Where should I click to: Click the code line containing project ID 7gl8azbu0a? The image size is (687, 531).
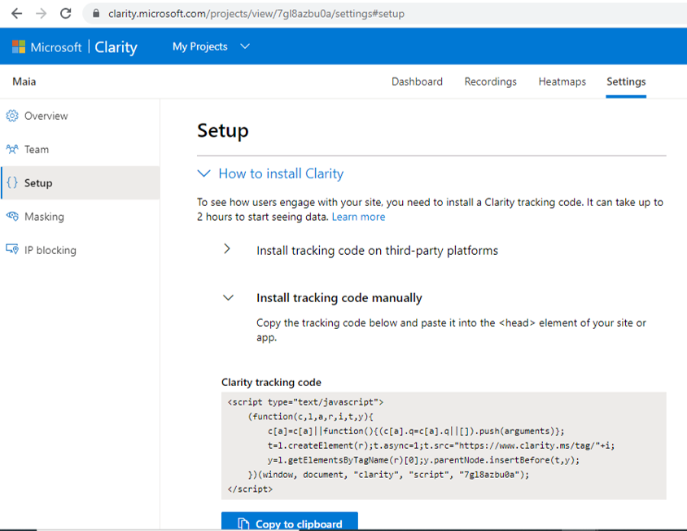pyautogui.click(x=388, y=475)
